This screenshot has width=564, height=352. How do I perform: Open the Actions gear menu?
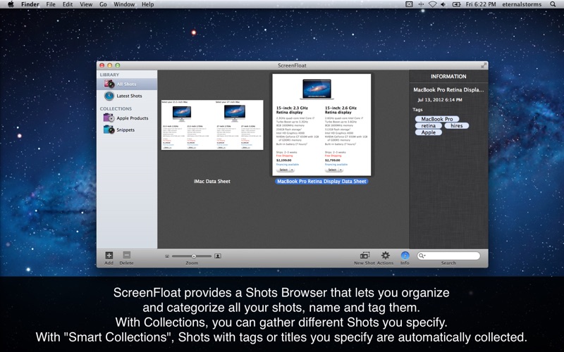point(386,256)
